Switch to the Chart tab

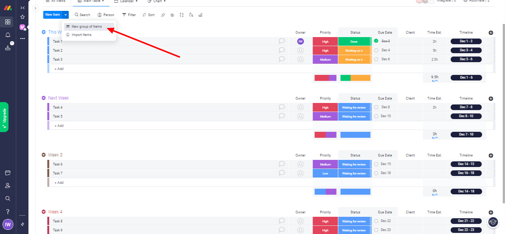click(x=157, y=1)
